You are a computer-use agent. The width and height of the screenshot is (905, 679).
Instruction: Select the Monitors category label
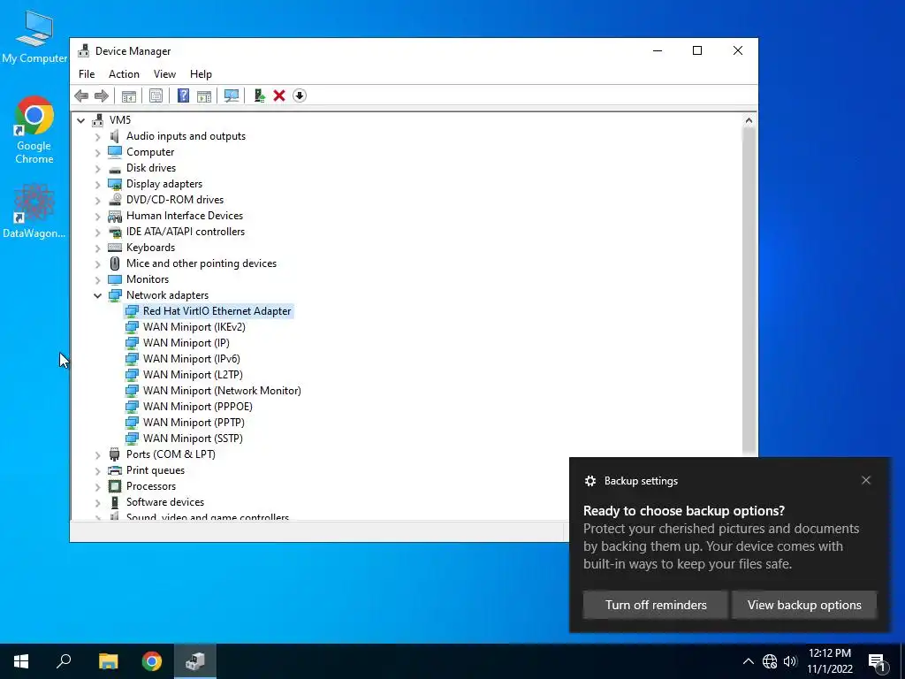[148, 278]
